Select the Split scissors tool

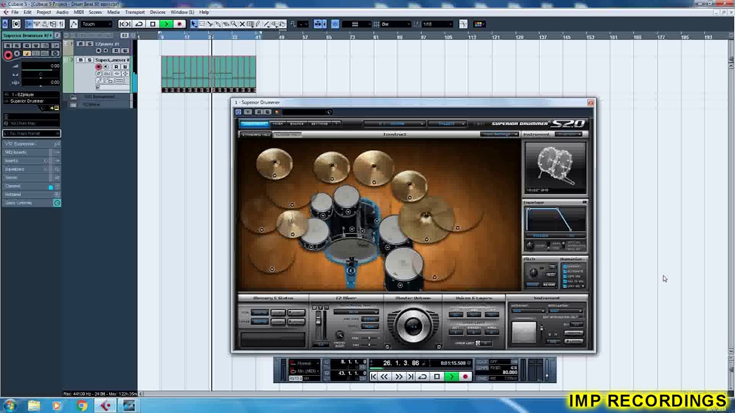(x=210, y=24)
